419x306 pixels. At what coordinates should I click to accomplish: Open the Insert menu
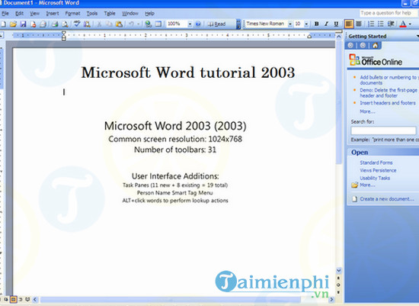(53, 13)
